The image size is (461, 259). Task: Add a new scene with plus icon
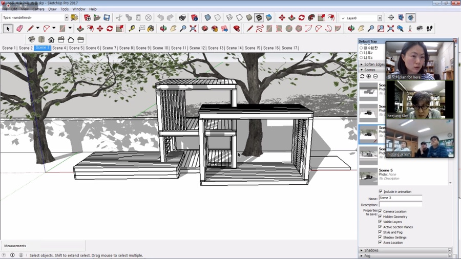[x=369, y=76]
